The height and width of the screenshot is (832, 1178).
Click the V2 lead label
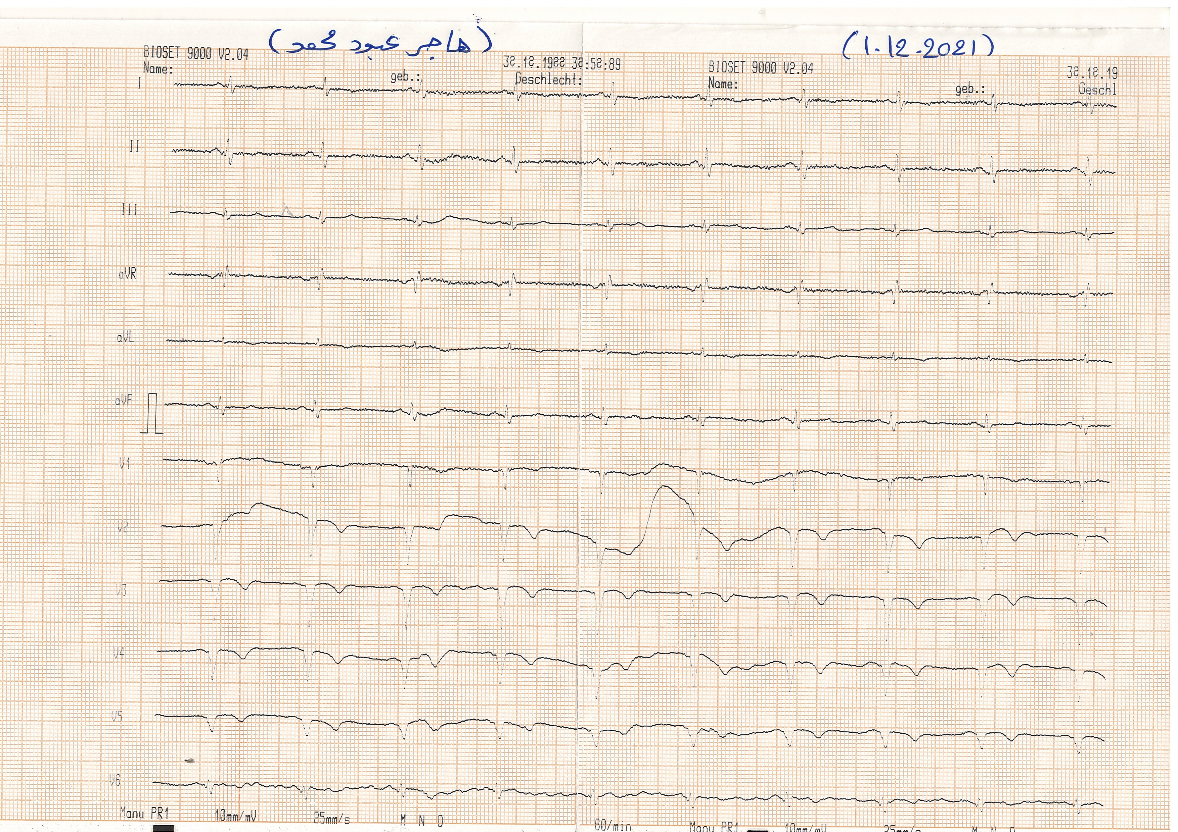pyautogui.click(x=123, y=526)
